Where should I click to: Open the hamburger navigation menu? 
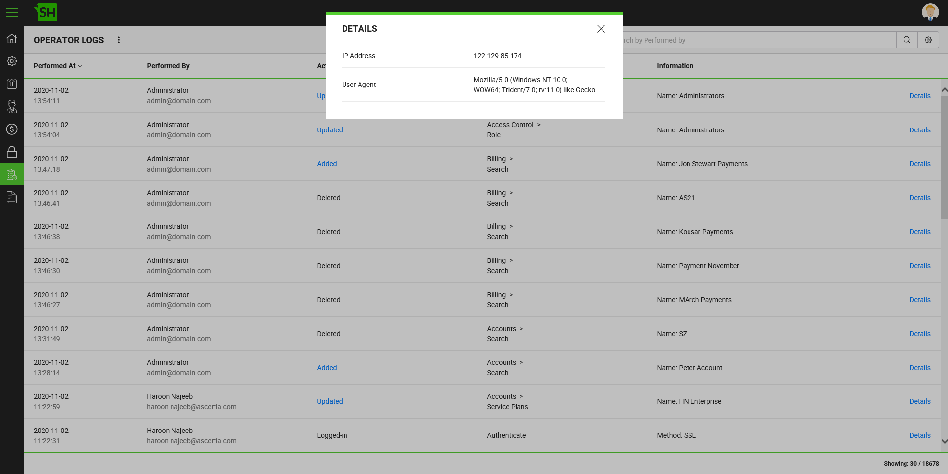[x=12, y=13]
